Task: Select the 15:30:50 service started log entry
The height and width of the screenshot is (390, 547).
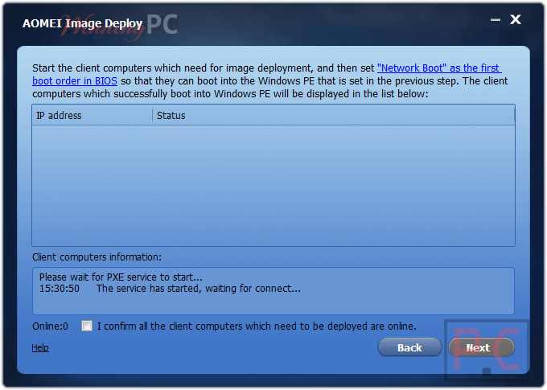Action: [x=169, y=289]
